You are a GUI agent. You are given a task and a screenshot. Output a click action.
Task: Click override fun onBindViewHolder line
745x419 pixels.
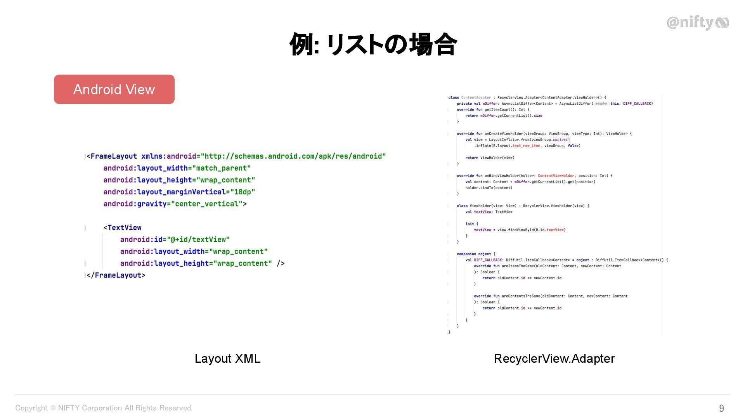[535, 176]
